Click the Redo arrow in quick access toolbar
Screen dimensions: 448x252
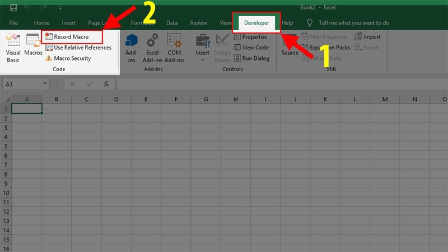[44, 8]
